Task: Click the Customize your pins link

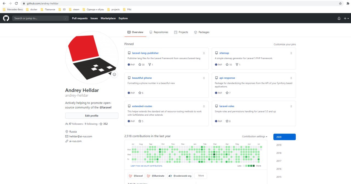Action: (285, 44)
